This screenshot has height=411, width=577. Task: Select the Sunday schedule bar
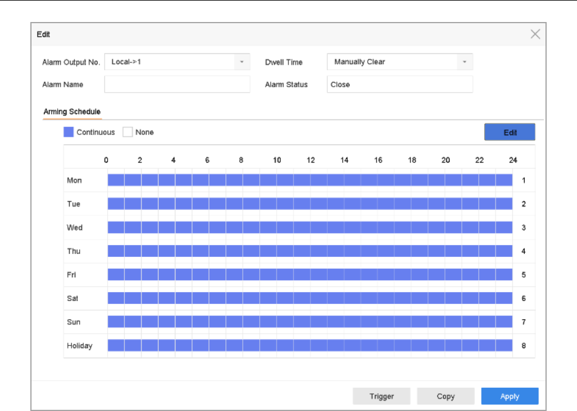pos(309,322)
